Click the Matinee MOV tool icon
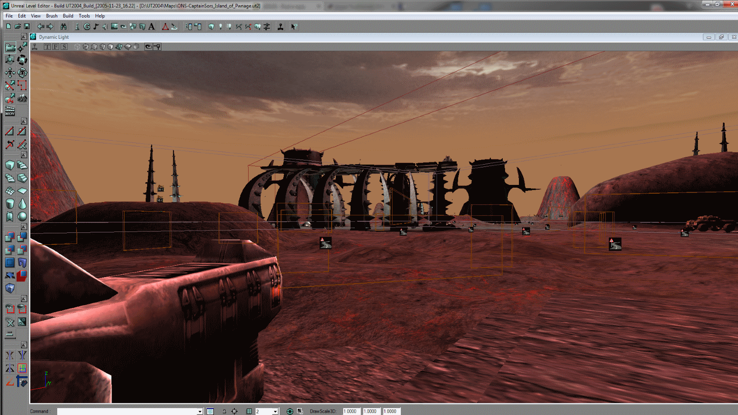This screenshot has height=415, width=738. pyautogui.click(x=10, y=111)
